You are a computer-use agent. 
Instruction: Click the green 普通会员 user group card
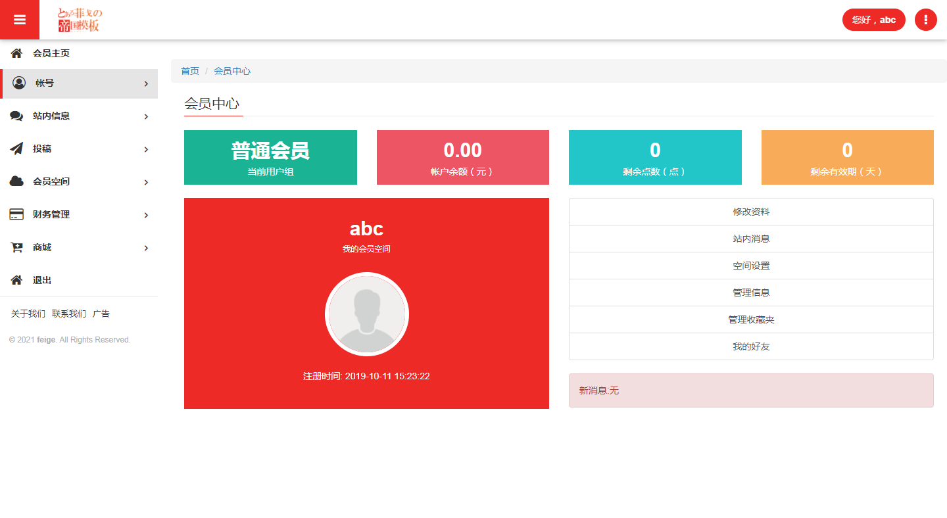[x=270, y=157]
